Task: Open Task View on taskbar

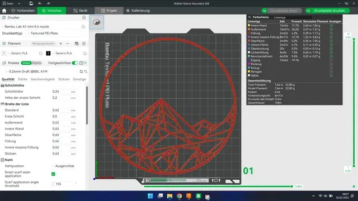Action: [160, 196]
